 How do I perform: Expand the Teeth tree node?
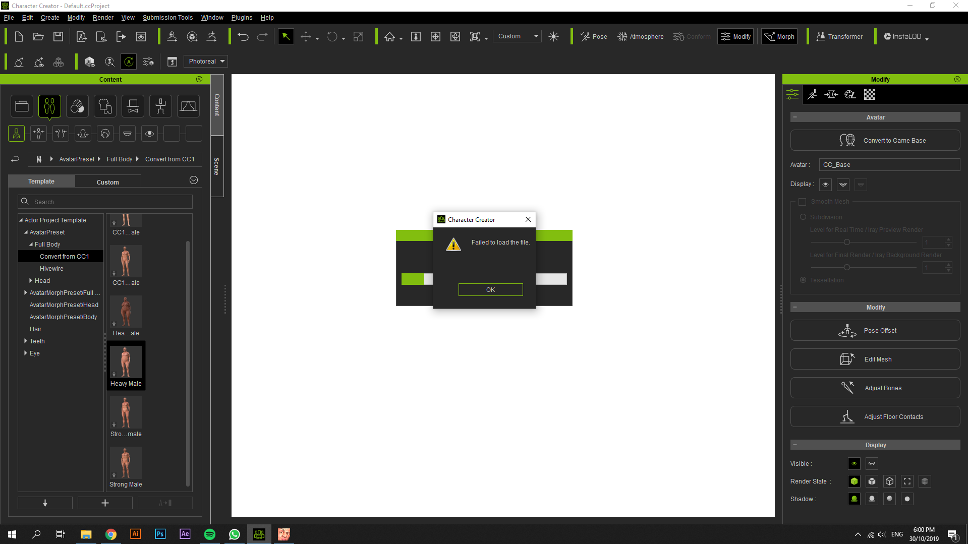click(x=26, y=341)
